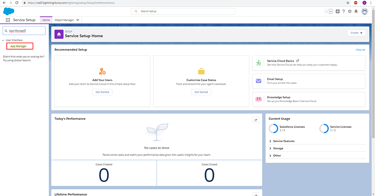Open the Email Setup link
375x196 pixels.
(x=275, y=79)
